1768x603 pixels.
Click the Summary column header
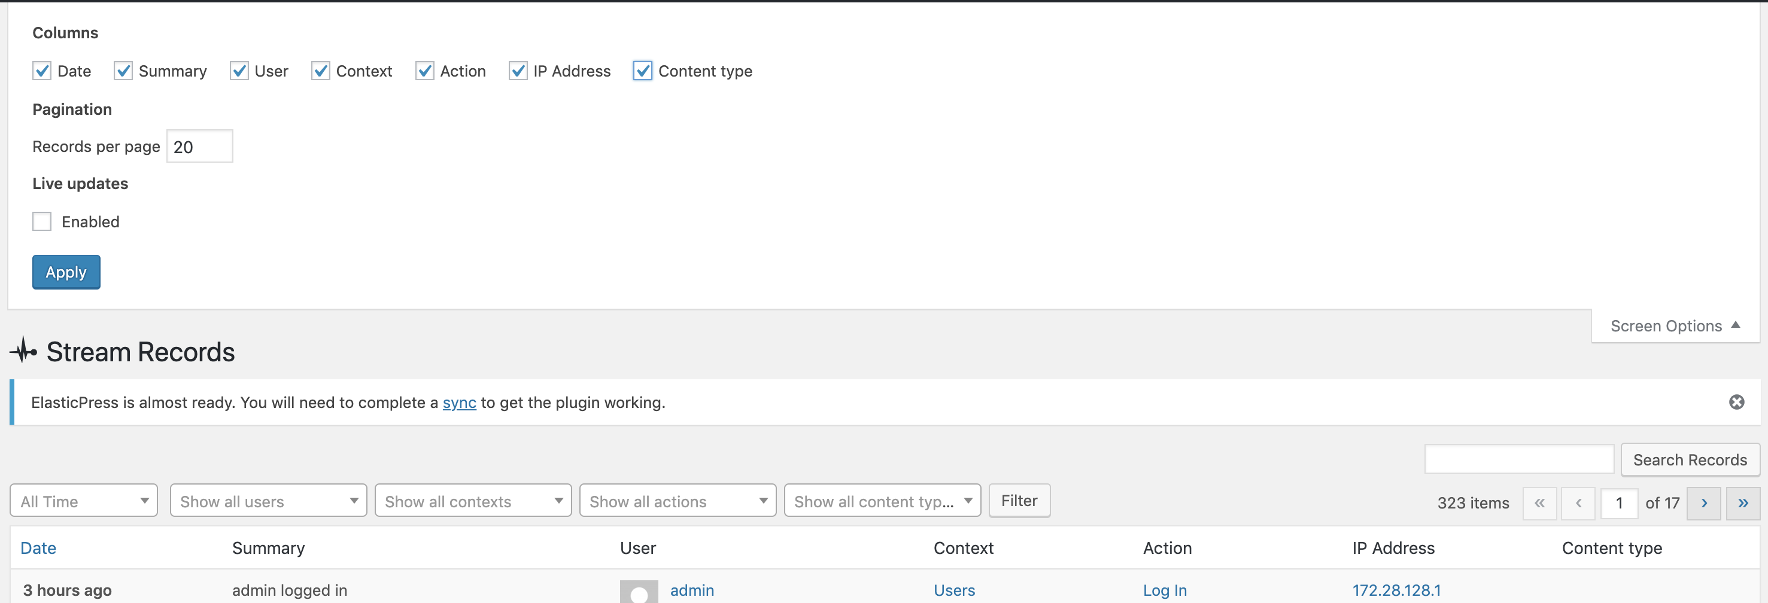point(268,548)
